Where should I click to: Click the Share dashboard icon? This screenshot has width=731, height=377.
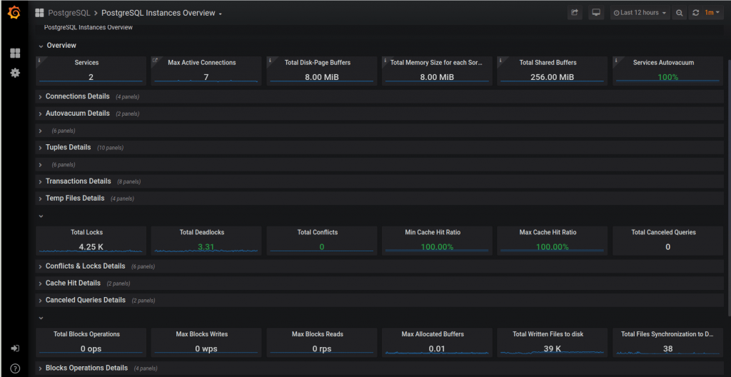click(x=575, y=13)
